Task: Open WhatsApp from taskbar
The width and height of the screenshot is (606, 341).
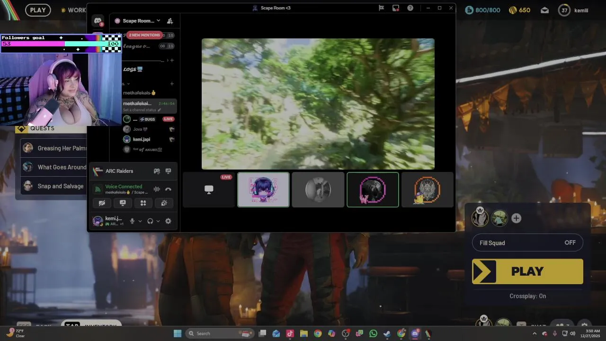Action: [374, 333]
